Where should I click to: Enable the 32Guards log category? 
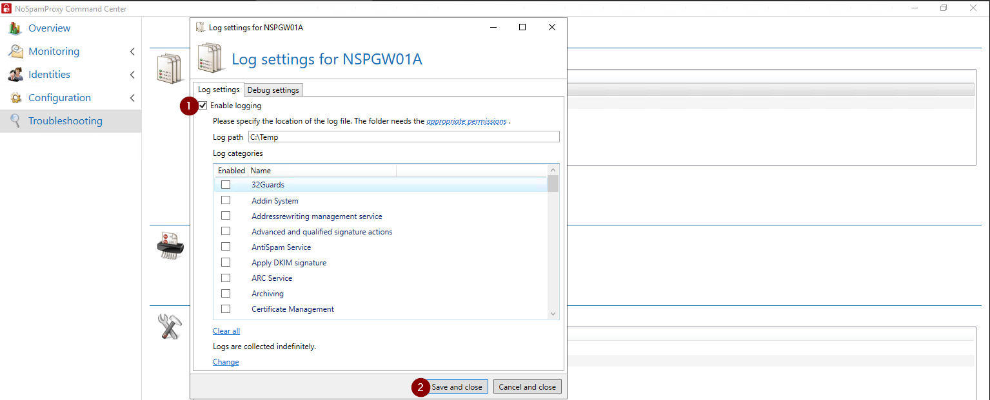pos(226,185)
